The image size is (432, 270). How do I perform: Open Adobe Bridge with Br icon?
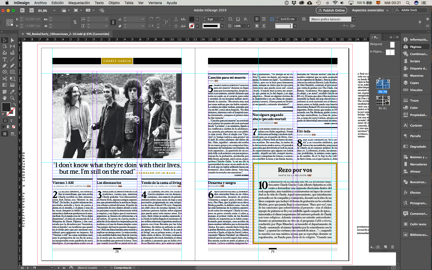coord(22,10)
